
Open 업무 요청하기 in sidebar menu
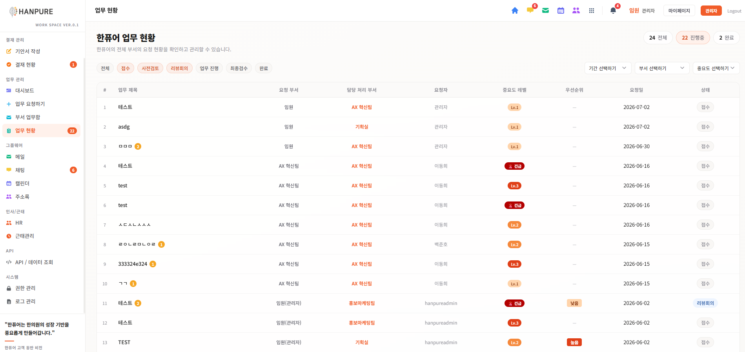click(x=41, y=104)
